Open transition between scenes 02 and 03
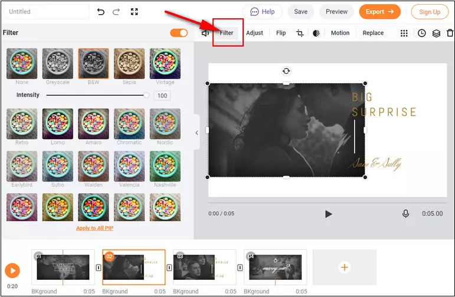The width and height of the screenshot is (455, 297). click(169, 268)
